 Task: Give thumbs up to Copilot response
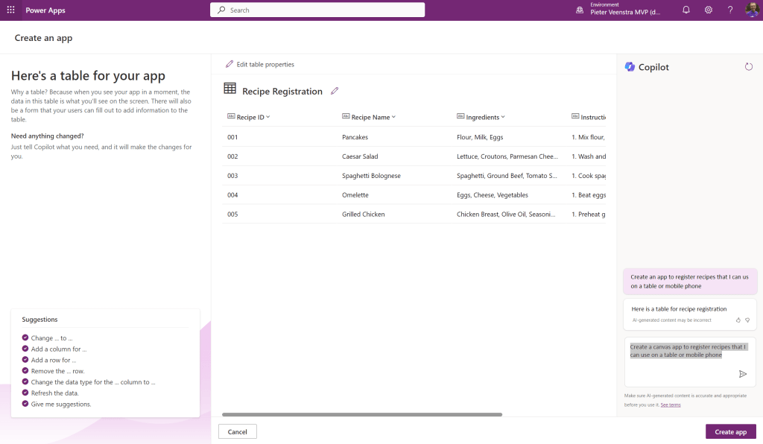point(738,320)
